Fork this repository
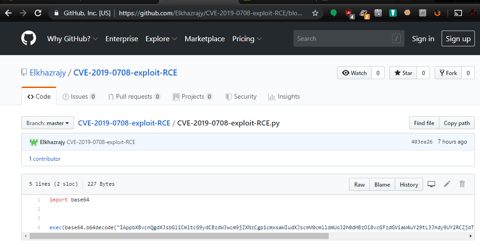The image size is (480, 245). [448, 73]
